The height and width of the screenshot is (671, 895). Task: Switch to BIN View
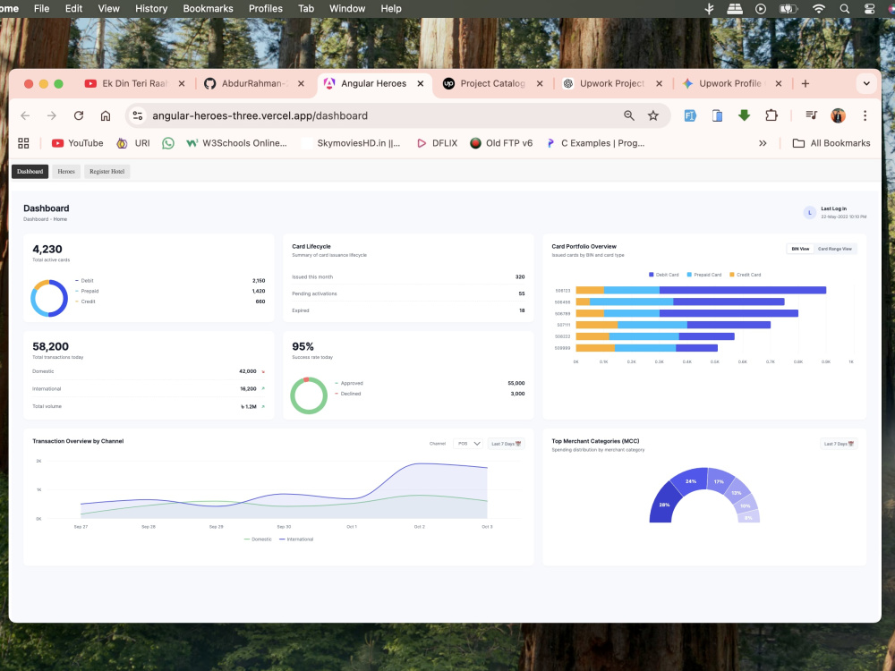coord(800,249)
